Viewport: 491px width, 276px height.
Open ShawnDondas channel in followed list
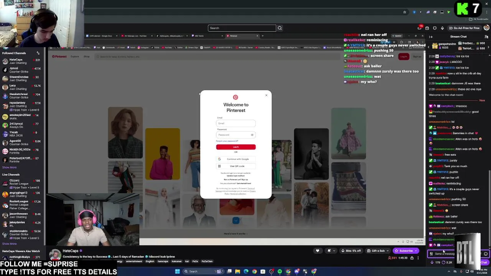(x=21, y=79)
